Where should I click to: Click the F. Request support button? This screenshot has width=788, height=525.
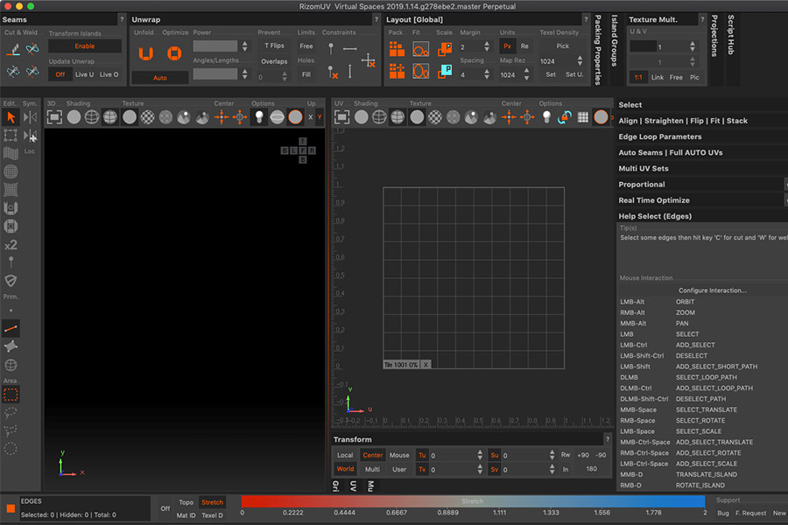(751, 513)
